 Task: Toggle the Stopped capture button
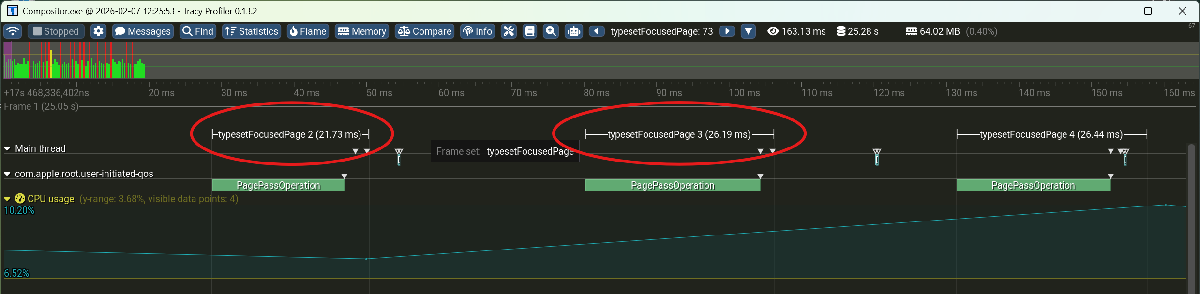click(x=56, y=31)
